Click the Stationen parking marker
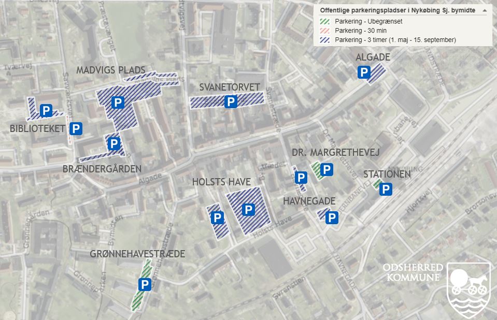Image resolution: width=497 pixels, height=320 pixels. tap(385, 190)
